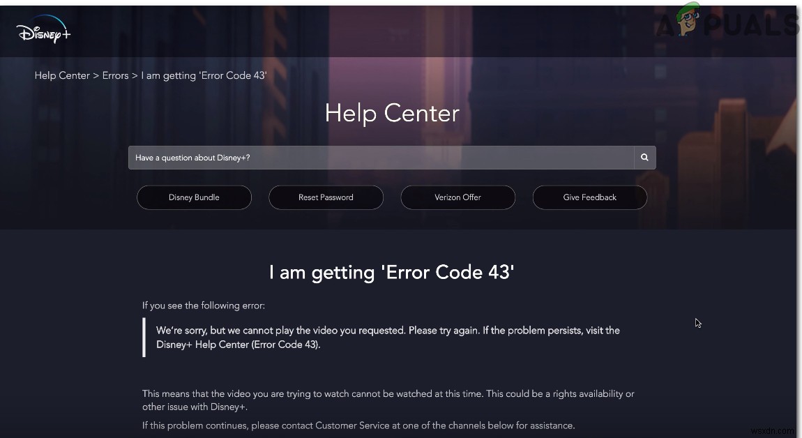Click the text 'If you see the following error:'
Screen dimensions: 802x438
click(x=204, y=305)
